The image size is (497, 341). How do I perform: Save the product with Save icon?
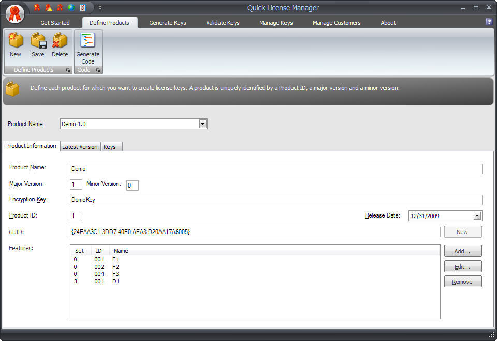point(38,45)
